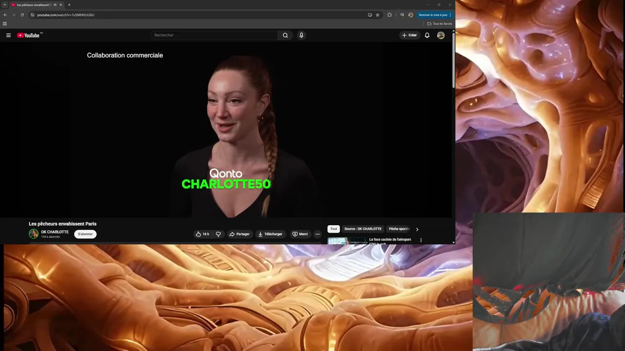Expand filter chips with the right chevron
The width and height of the screenshot is (625, 351).
(417, 229)
